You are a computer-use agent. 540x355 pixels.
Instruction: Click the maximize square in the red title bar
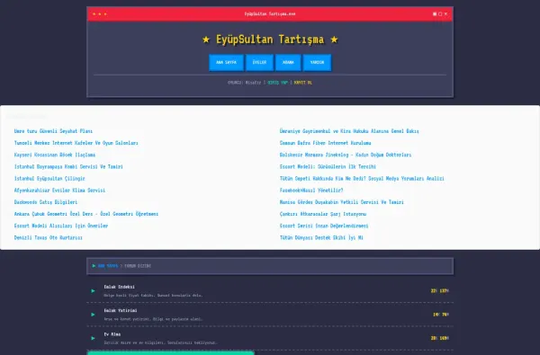[x=440, y=14]
